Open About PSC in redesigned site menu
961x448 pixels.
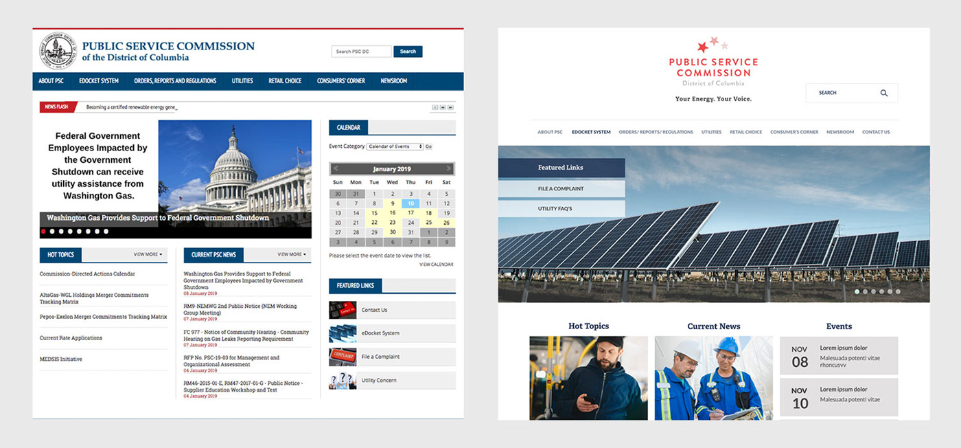(550, 132)
